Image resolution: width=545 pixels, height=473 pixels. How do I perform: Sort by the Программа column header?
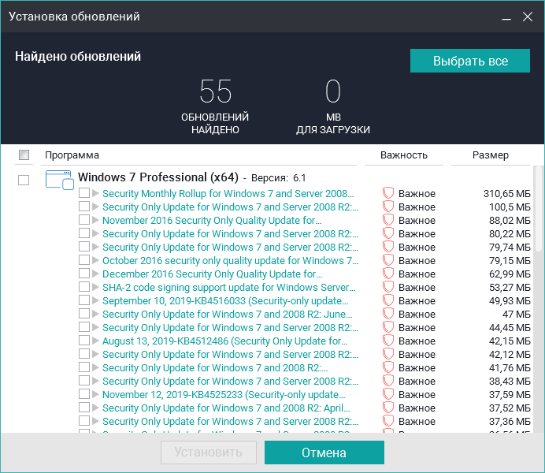tap(72, 155)
